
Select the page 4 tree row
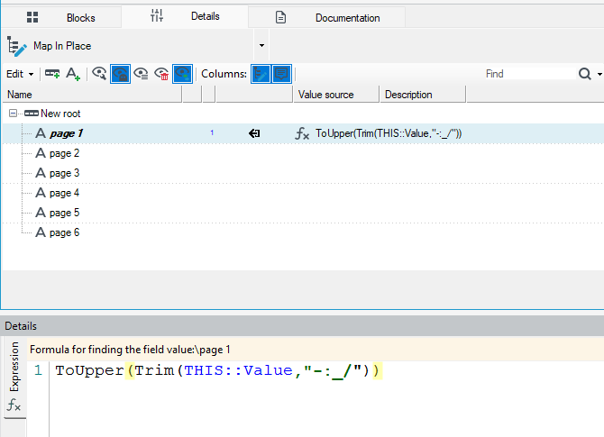point(303,193)
